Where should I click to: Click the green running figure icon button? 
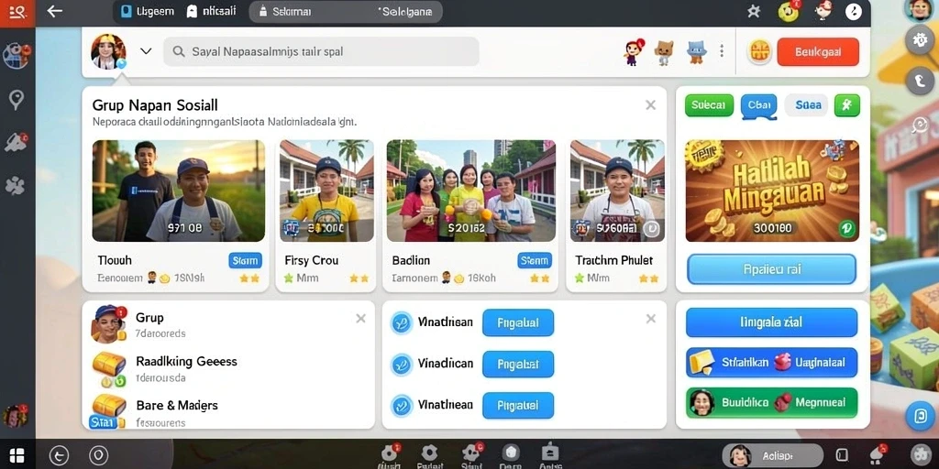(846, 105)
